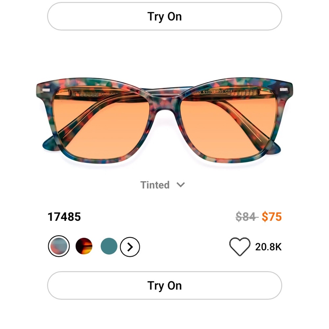This screenshot has width=329, height=329.
Task: Pick the solid teal frame color
Action: 109,246
